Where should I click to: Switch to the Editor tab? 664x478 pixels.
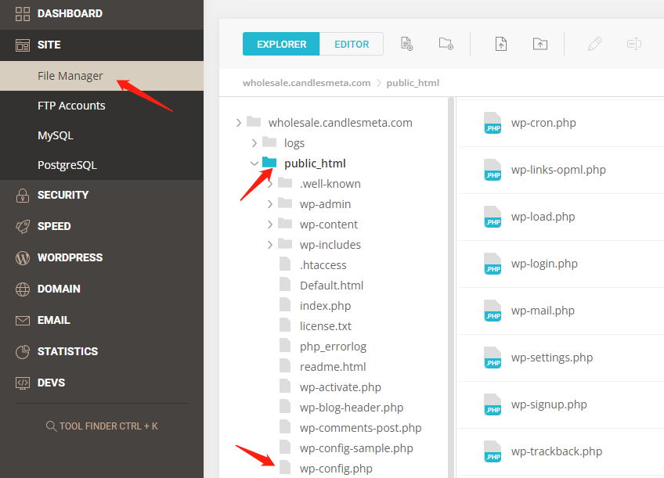tap(352, 44)
